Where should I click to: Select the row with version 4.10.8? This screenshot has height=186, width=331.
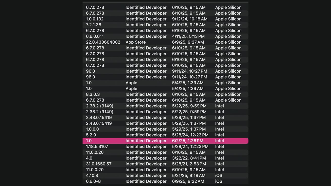[165, 175]
